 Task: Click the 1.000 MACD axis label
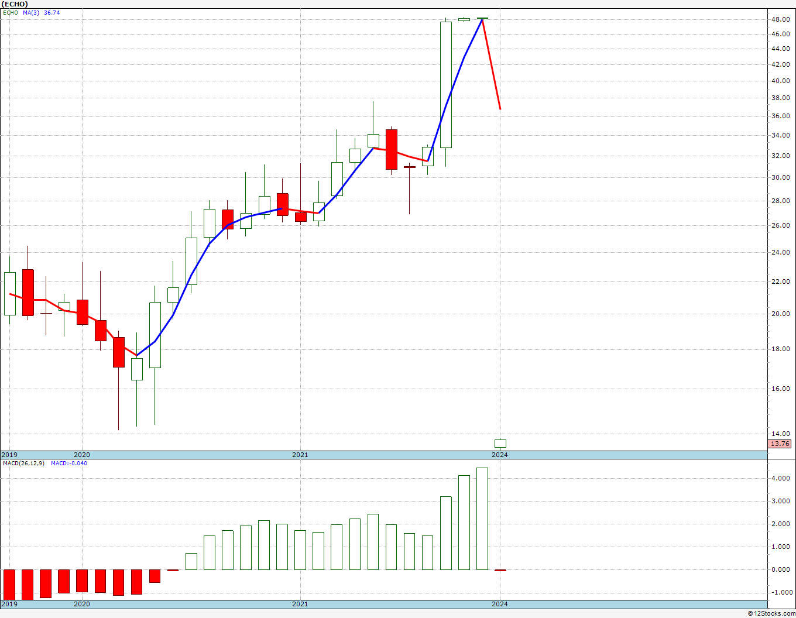click(781, 547)
